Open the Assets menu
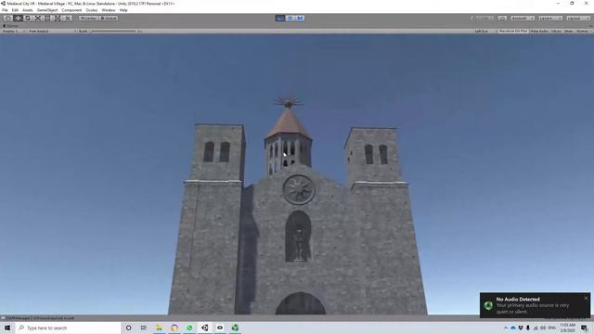Viewport: 594px width, 334px height. [x=28, y=10]
